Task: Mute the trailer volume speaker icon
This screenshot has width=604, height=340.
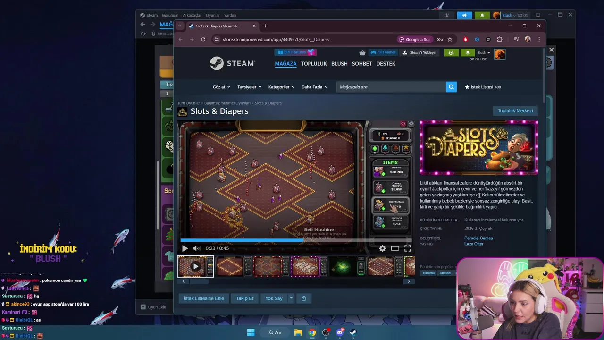Action: (197, 248)
